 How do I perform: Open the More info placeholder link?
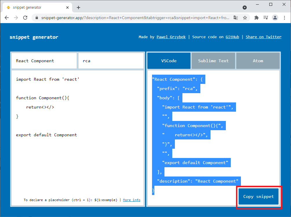(131, 200)
